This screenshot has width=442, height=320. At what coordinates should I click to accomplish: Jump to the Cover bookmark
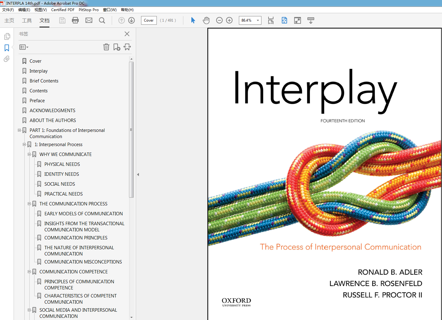pos(35,61)
